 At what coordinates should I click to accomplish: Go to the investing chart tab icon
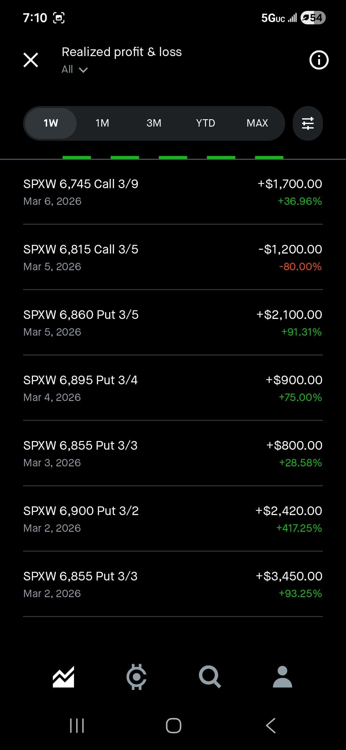coord(63,677)
